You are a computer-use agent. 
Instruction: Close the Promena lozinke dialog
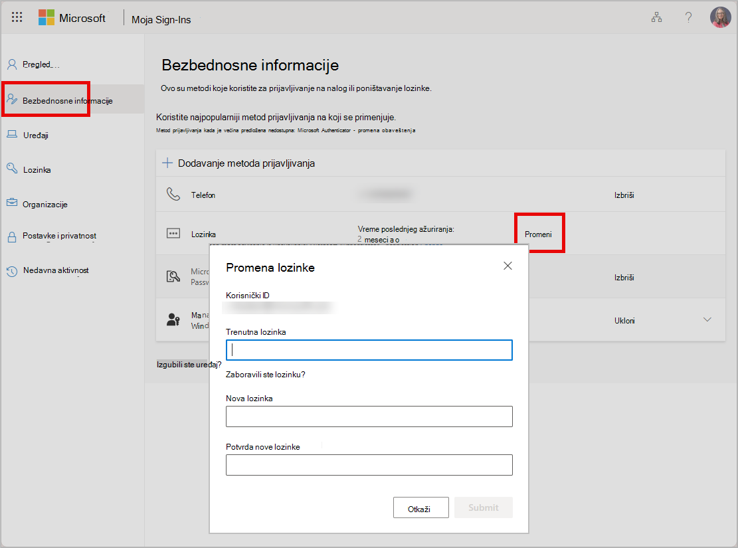(507, 266)
